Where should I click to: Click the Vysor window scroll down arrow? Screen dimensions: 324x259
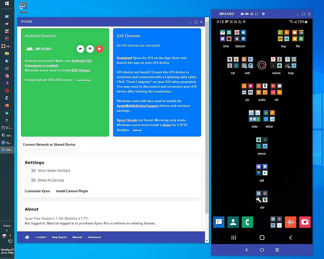[207, 241]
